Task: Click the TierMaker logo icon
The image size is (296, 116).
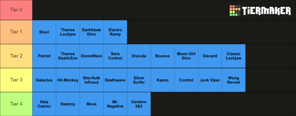Action: click(x=235, y=11)
